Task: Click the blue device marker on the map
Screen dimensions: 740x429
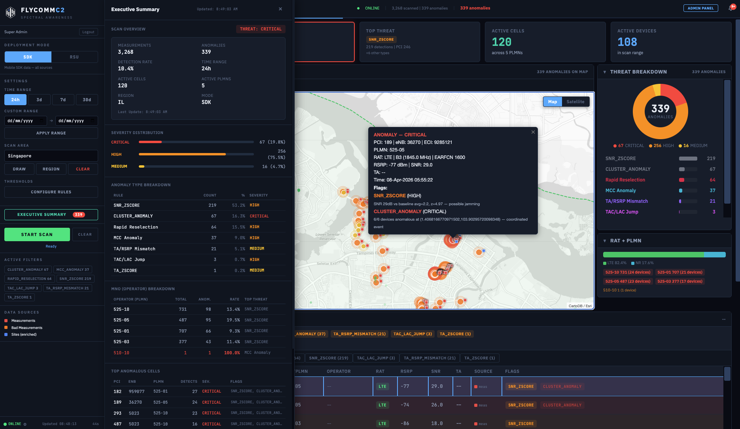Action: click(x=483, y=251)
